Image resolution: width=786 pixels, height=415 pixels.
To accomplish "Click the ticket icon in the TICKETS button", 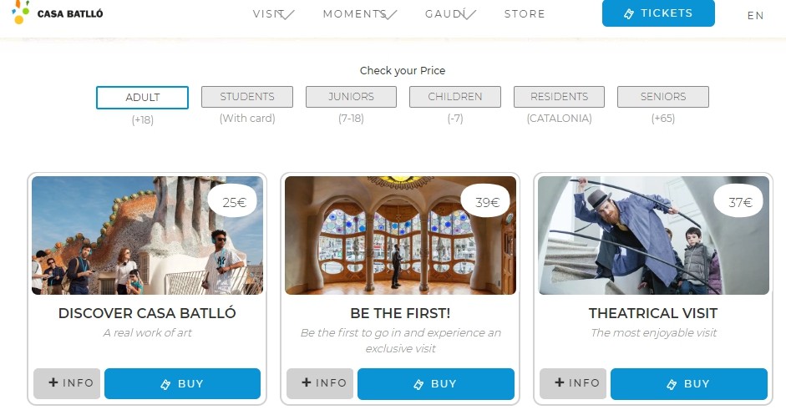I will (629, 14).
